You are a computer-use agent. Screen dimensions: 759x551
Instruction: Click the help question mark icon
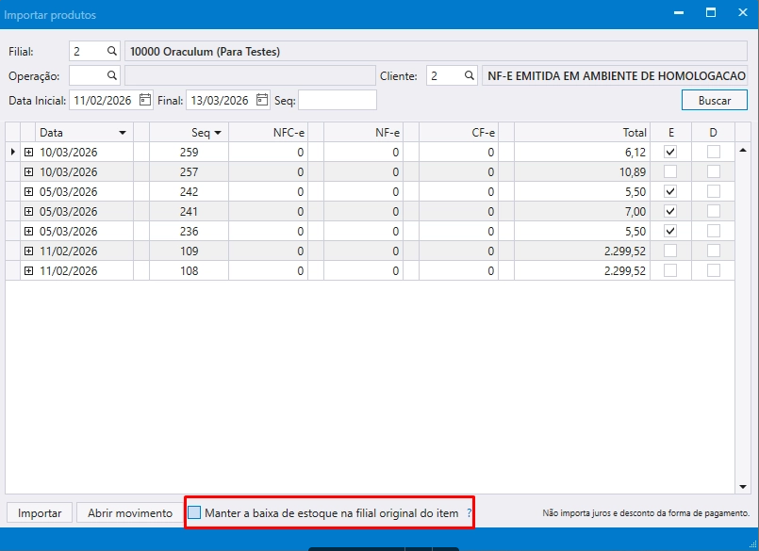tap(469, 513)
